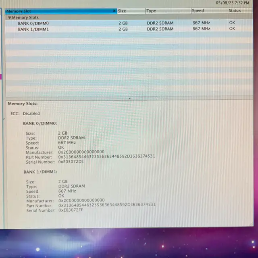Screen dimensions: 258x258
Task: Click the Part Number value under BANK 0/DIMM0
Action: pyautogui.click(x=106, y=156)
